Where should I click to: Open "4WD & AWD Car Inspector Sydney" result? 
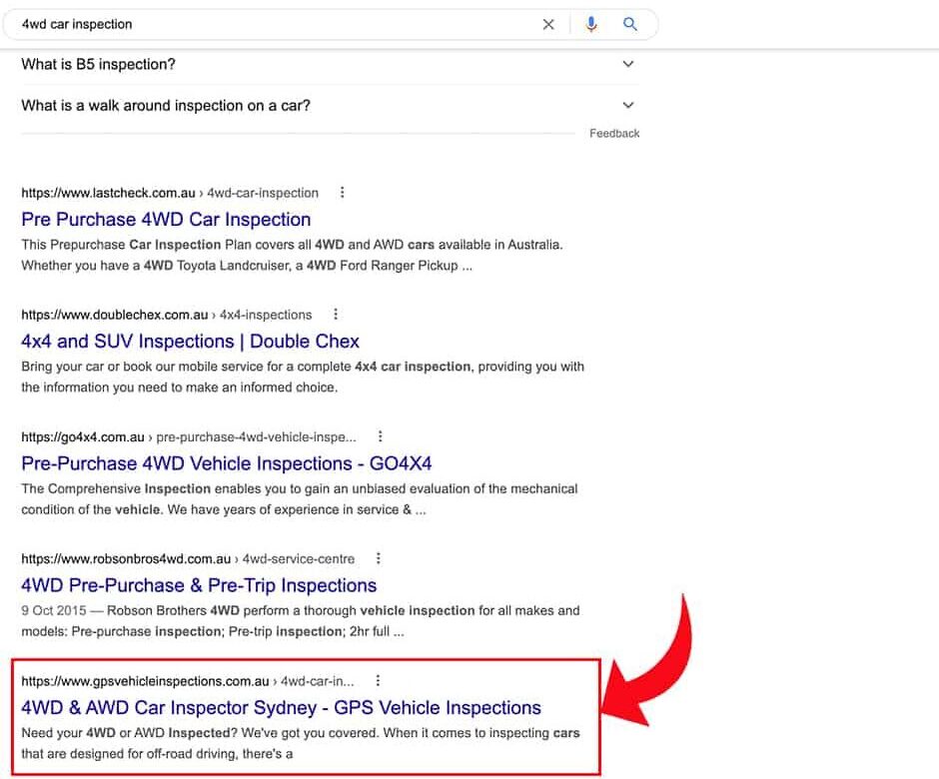(x=281, y=708)
